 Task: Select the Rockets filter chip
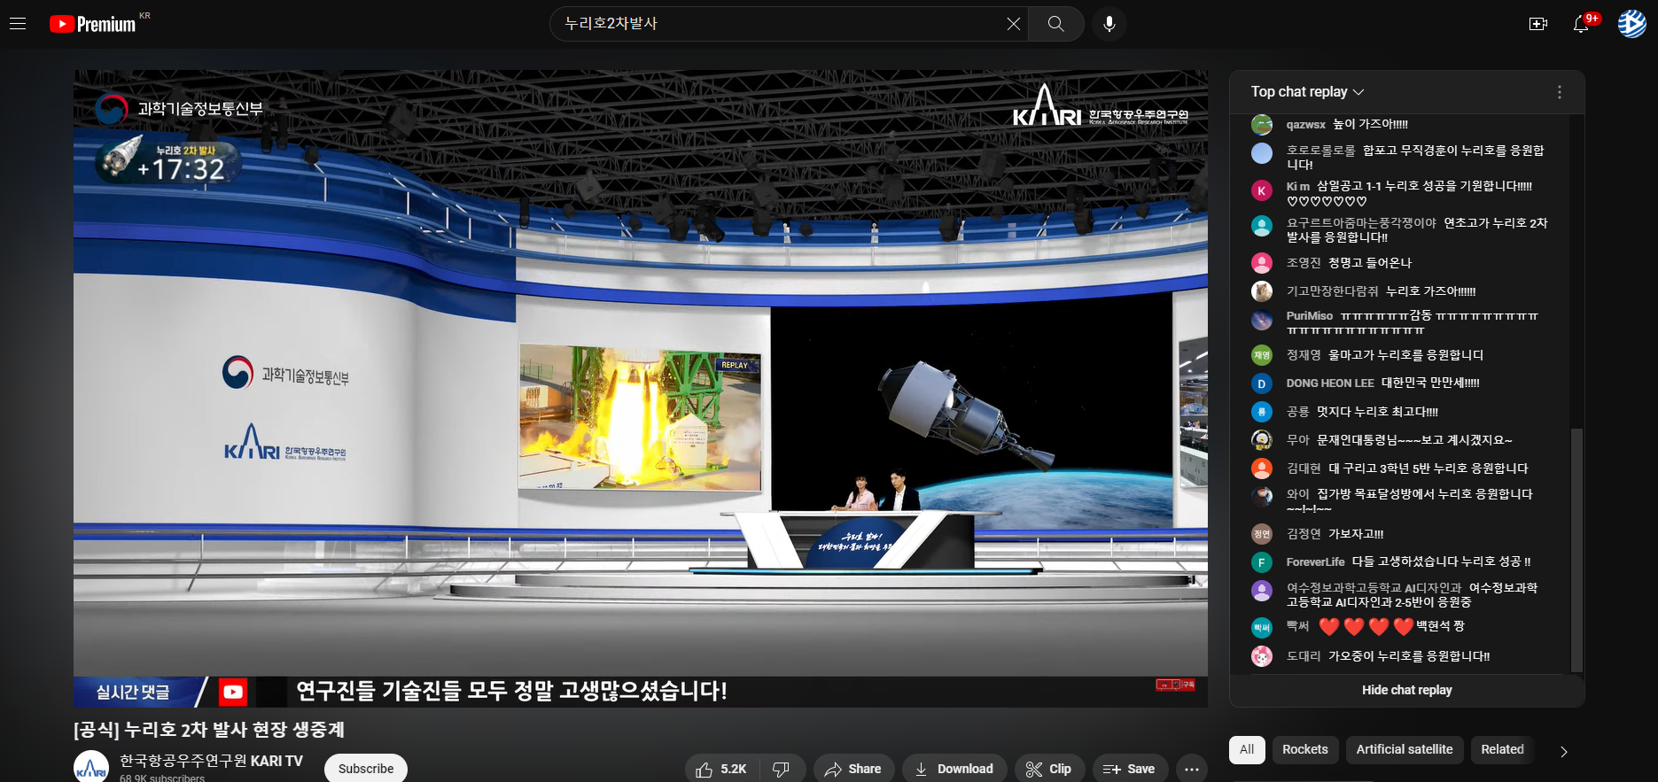(x=1305, y=749)
